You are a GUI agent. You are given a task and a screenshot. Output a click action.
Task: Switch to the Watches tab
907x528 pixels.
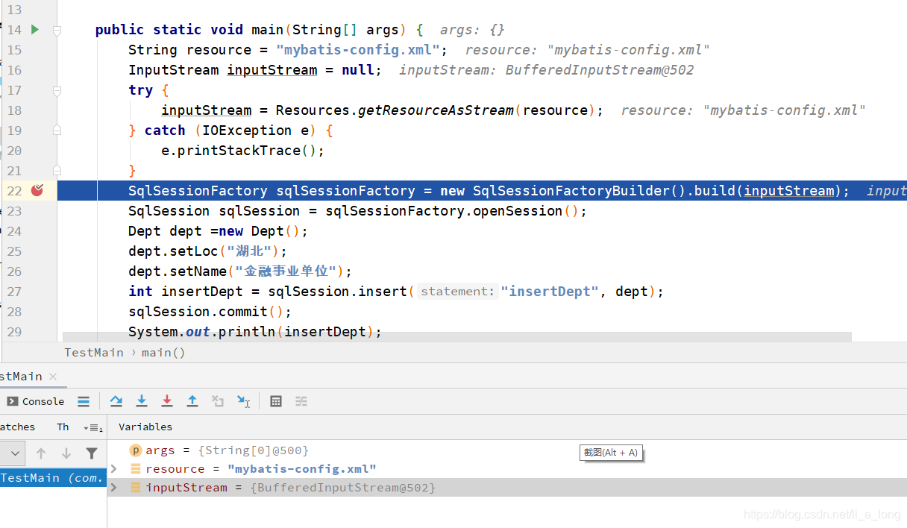(17, 427)
